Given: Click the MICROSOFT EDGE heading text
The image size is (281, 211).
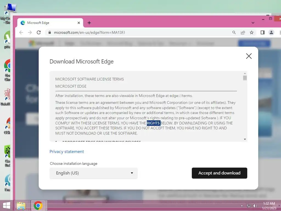Looking at the screenshot, I should click(71, 86).
